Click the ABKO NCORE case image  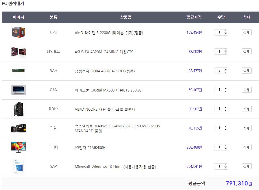19,109
